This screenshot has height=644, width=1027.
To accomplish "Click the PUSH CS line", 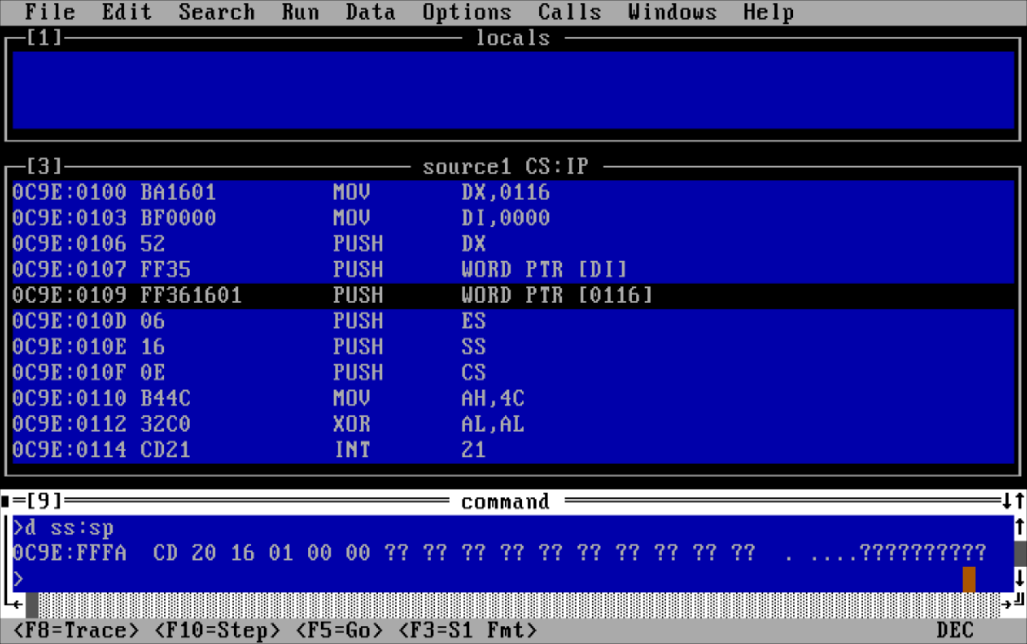I will click(513, 373).
